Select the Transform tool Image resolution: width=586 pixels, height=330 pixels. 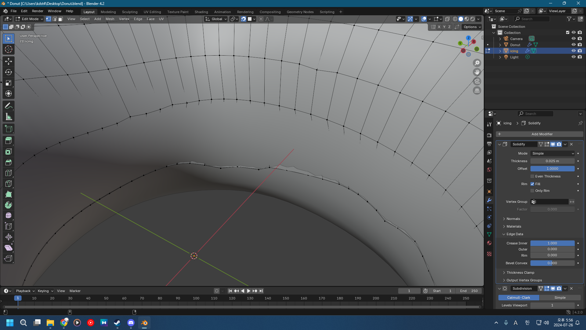9,94
